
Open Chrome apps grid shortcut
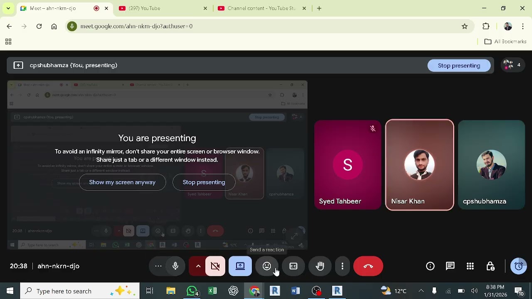click(x=8, y=42)
